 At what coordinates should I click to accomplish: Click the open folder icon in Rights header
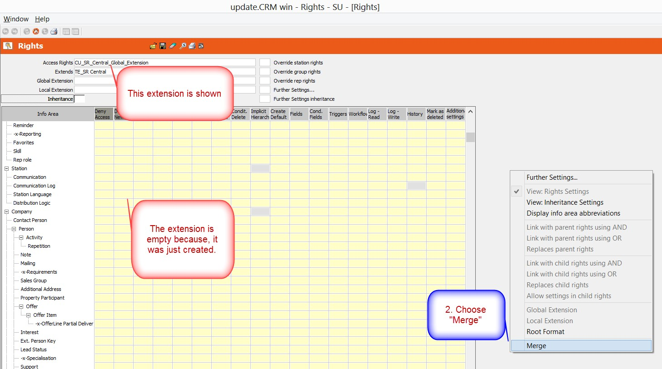click(153, 46)
